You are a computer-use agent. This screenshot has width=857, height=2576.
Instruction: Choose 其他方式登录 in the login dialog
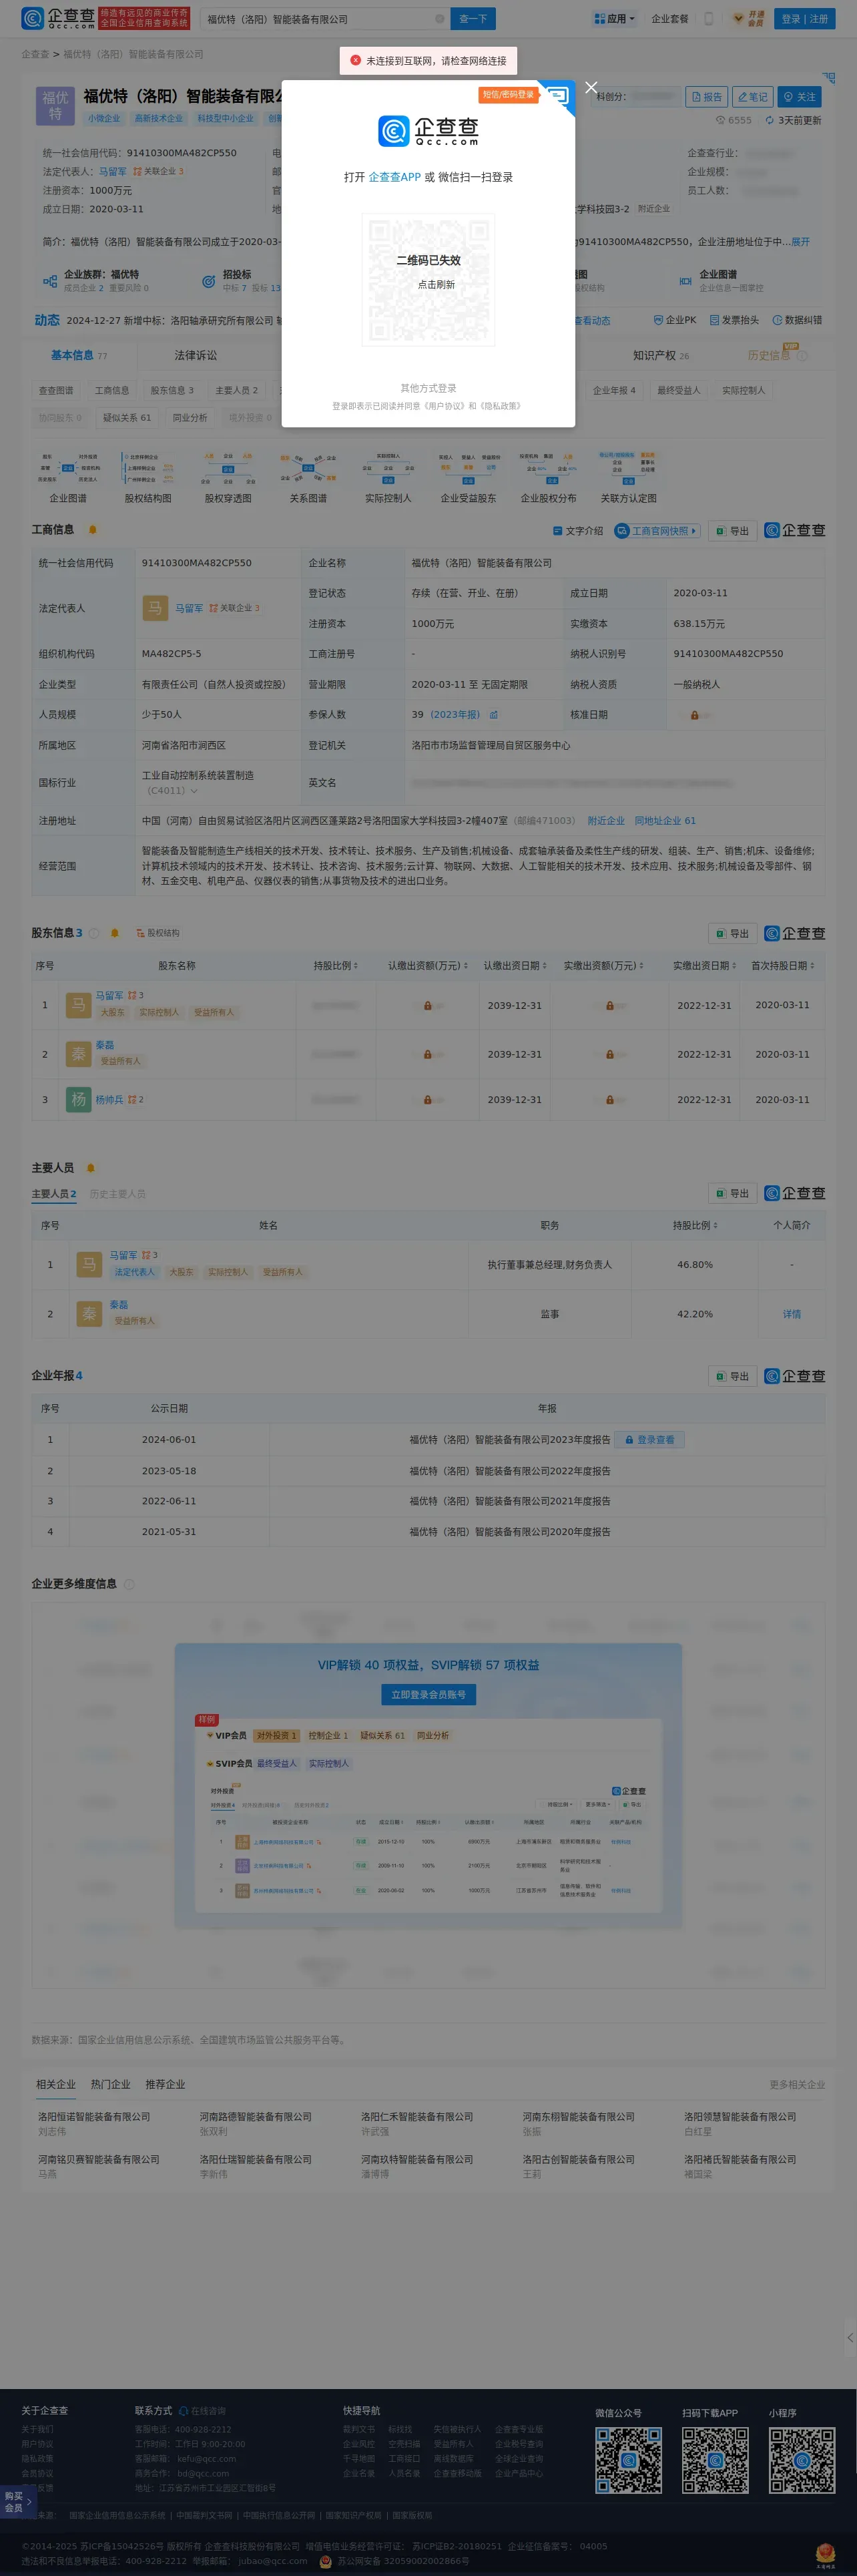[428, 388]
